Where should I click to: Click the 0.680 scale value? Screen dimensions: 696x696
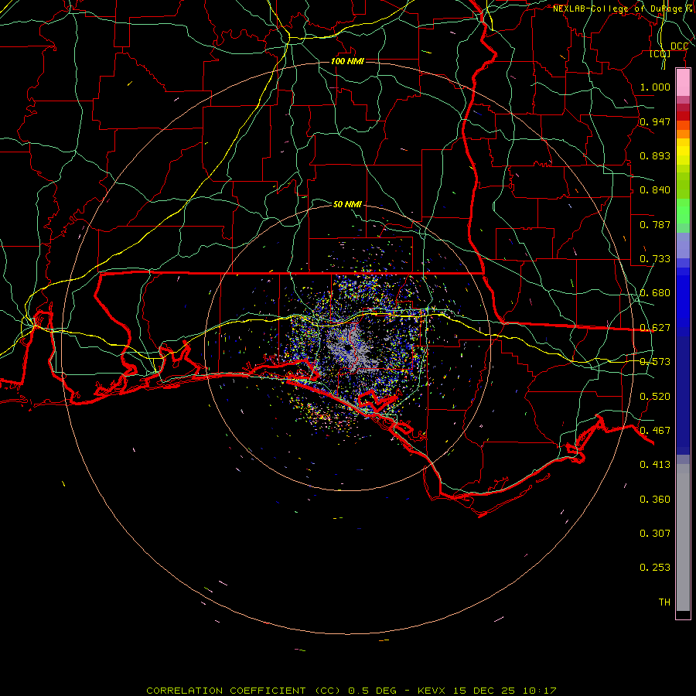click(x=655, y=293)
